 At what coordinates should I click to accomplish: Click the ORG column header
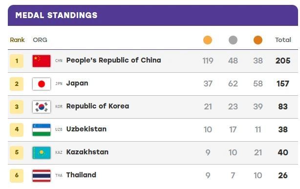(40, 40)
